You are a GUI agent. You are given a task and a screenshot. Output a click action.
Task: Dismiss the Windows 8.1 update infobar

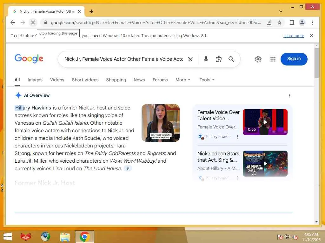tap(312, 35)
